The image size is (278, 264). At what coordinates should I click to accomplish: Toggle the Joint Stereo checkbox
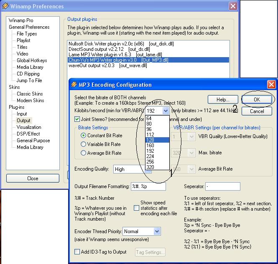click(71, 120)
